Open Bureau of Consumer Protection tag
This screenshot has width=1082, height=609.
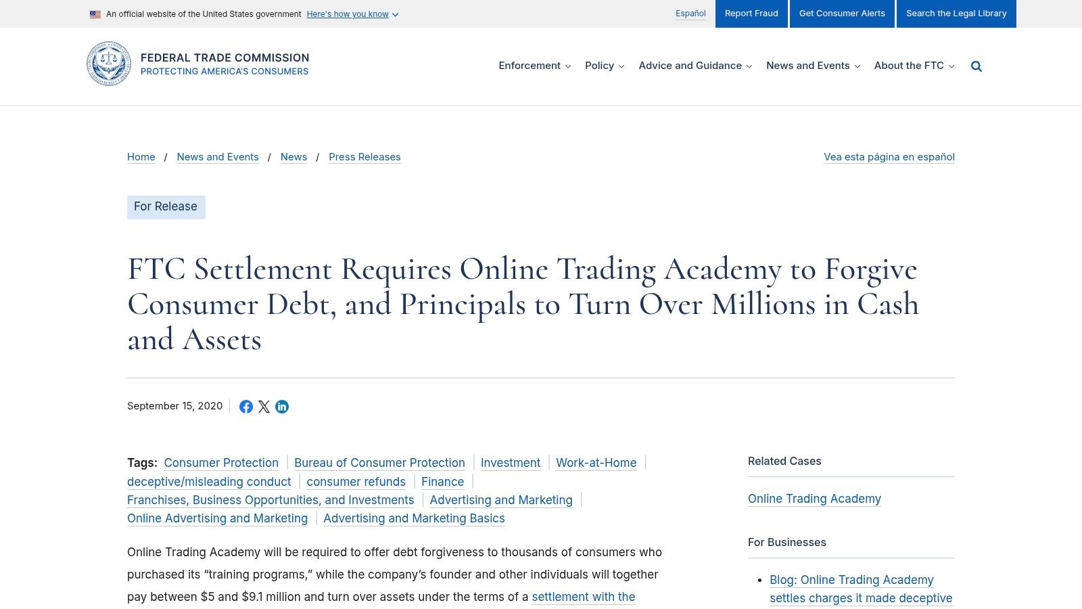pyautogui.click(x=379, y=463)
